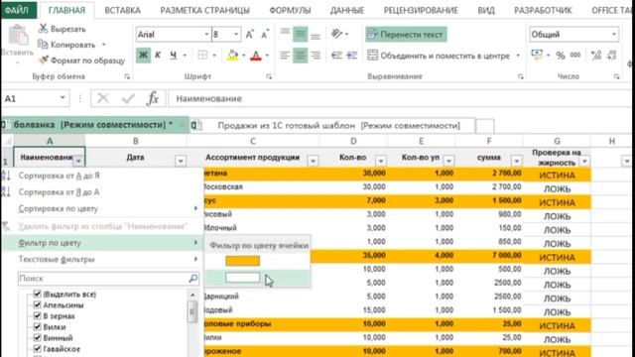Toggle italic formatting (К)
Screen dimensions: 635x357
[x=158, y=56]
